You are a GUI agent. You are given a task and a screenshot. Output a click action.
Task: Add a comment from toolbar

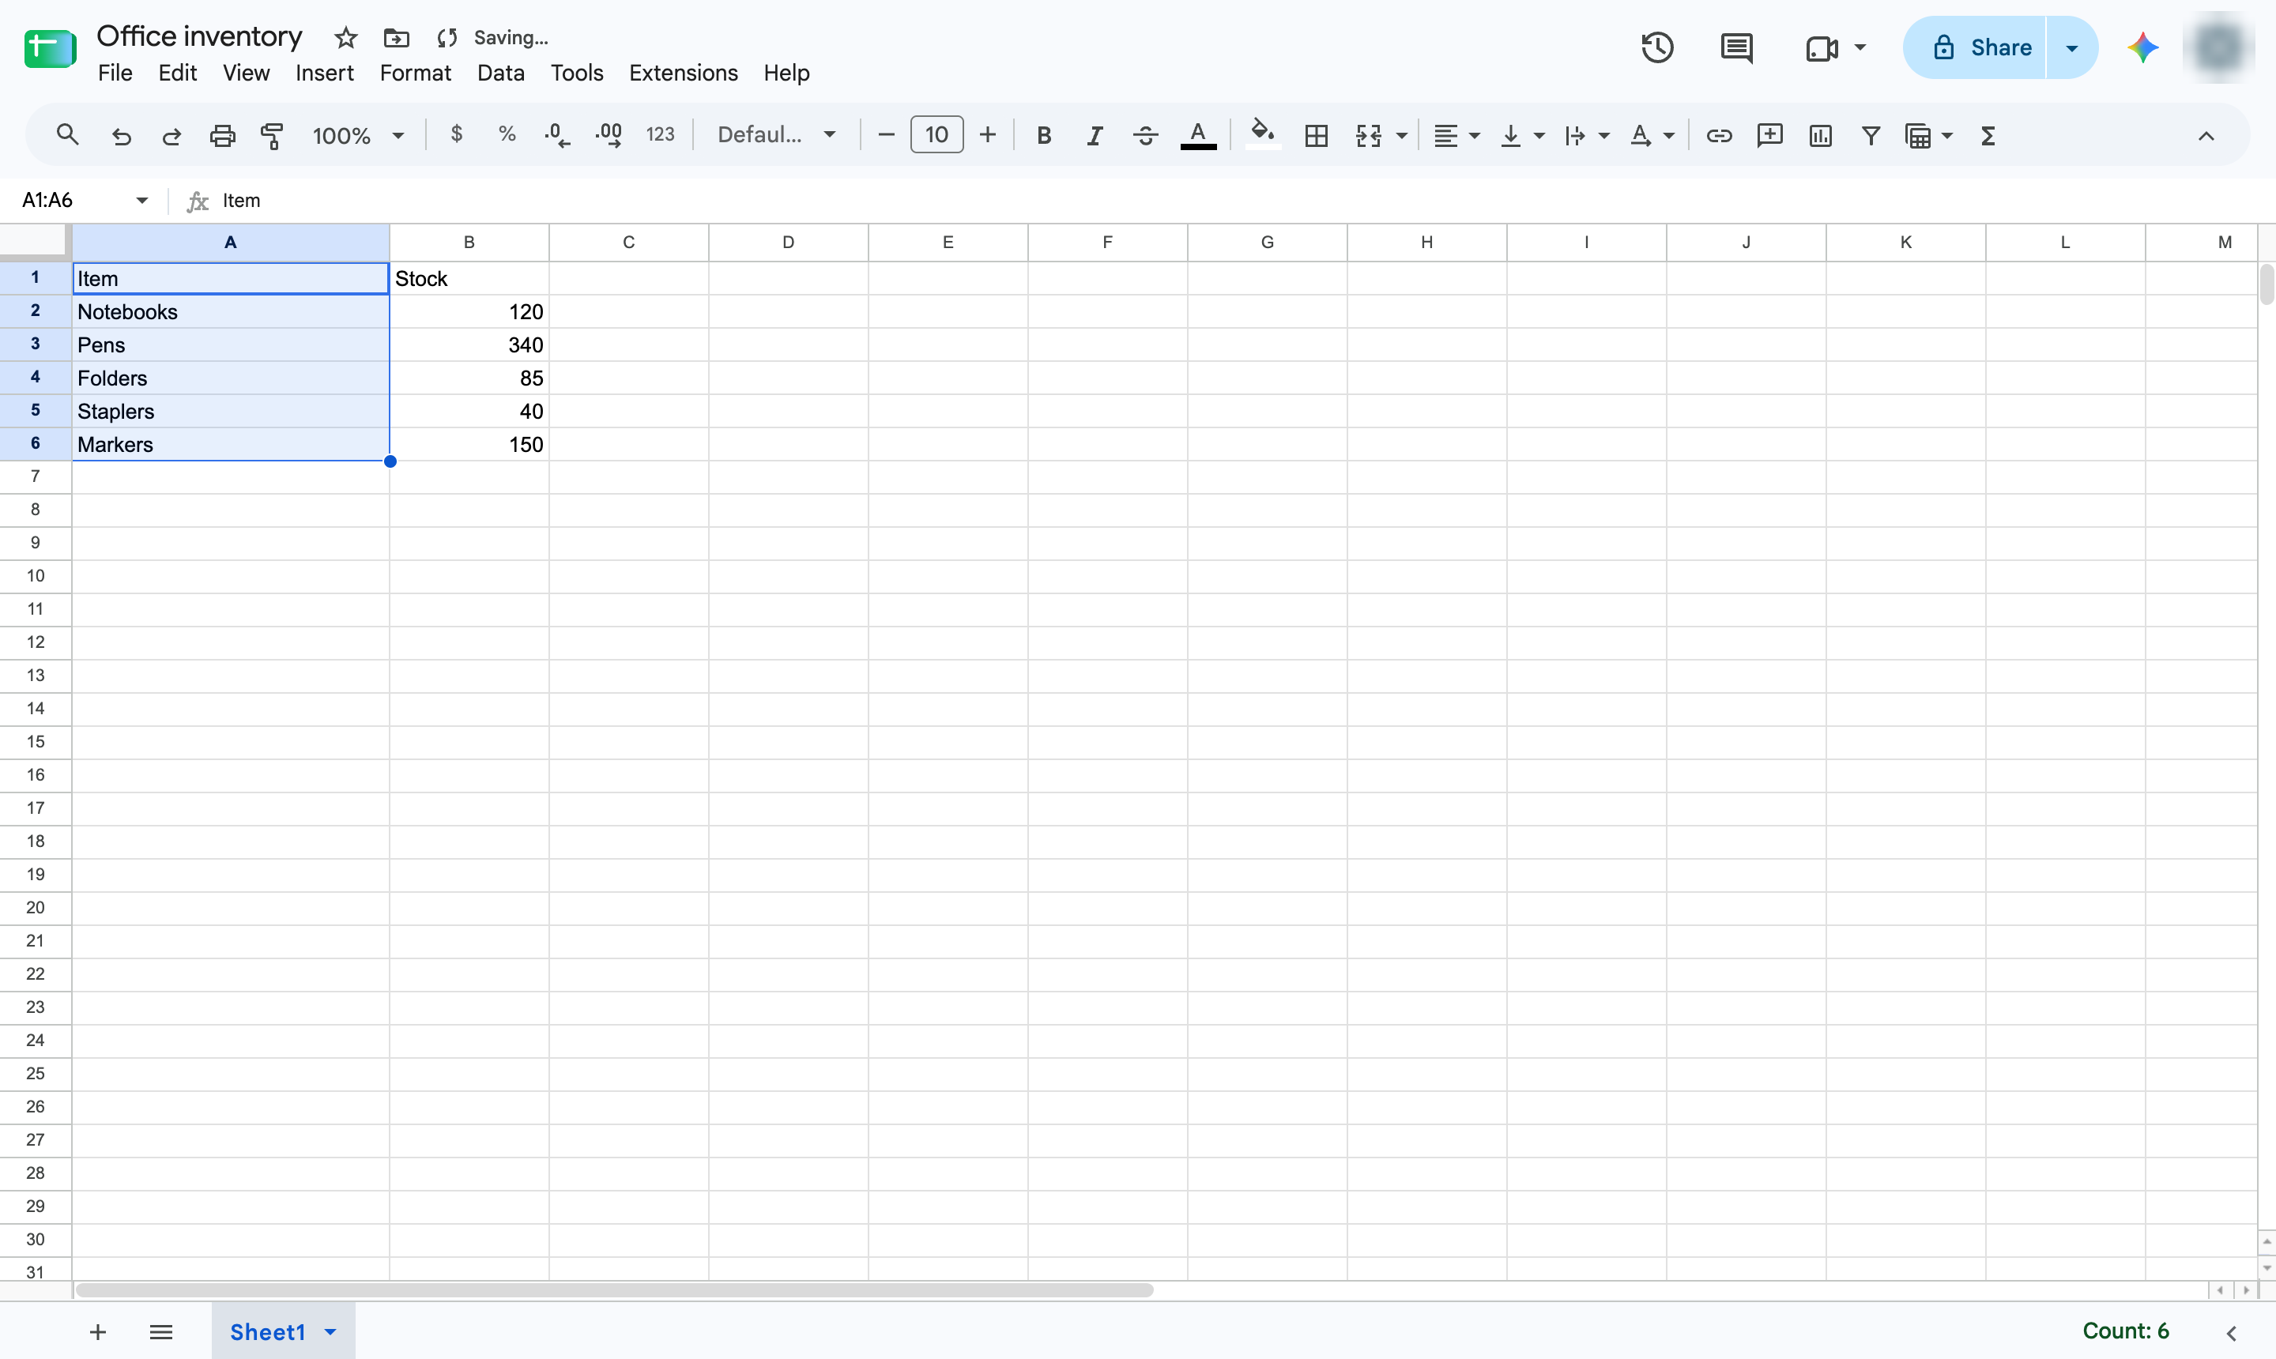pos(1769,136)
